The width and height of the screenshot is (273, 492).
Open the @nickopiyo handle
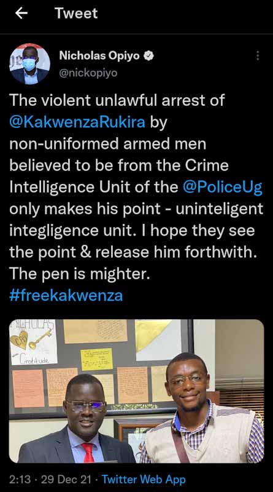[x=88, y=73]
